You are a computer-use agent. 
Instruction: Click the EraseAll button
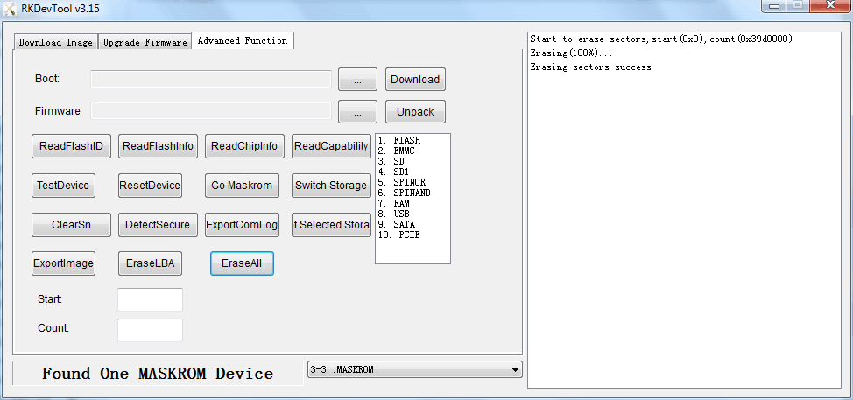click(x=242, y=263)
